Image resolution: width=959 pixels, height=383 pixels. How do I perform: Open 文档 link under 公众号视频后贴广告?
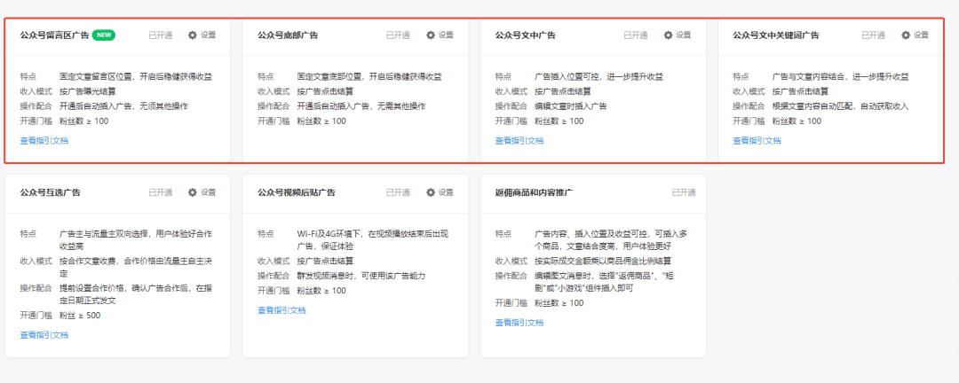tap(297, 310)
